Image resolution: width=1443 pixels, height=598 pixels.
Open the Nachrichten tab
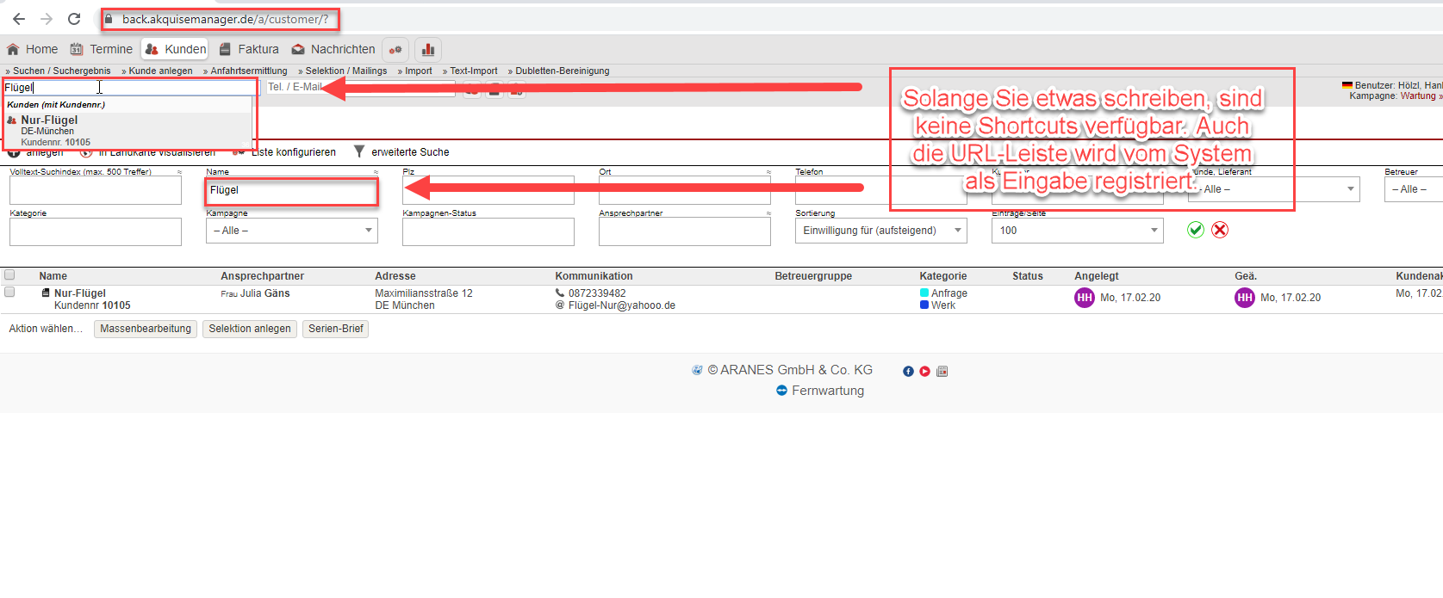[333, 49]
